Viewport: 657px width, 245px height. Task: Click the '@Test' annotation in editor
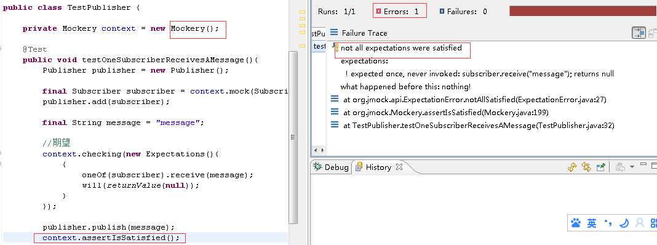coord(35,49)
